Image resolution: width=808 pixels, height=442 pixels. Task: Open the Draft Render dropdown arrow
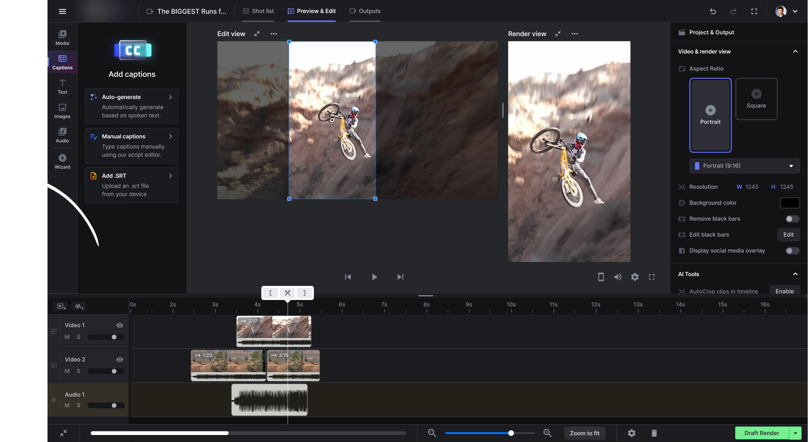click(795, 433)
